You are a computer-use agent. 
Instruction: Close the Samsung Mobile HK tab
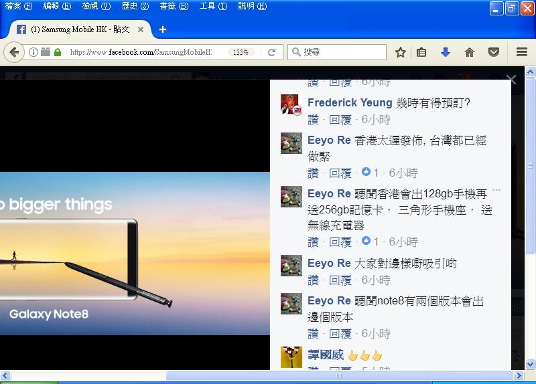point(141,29)
